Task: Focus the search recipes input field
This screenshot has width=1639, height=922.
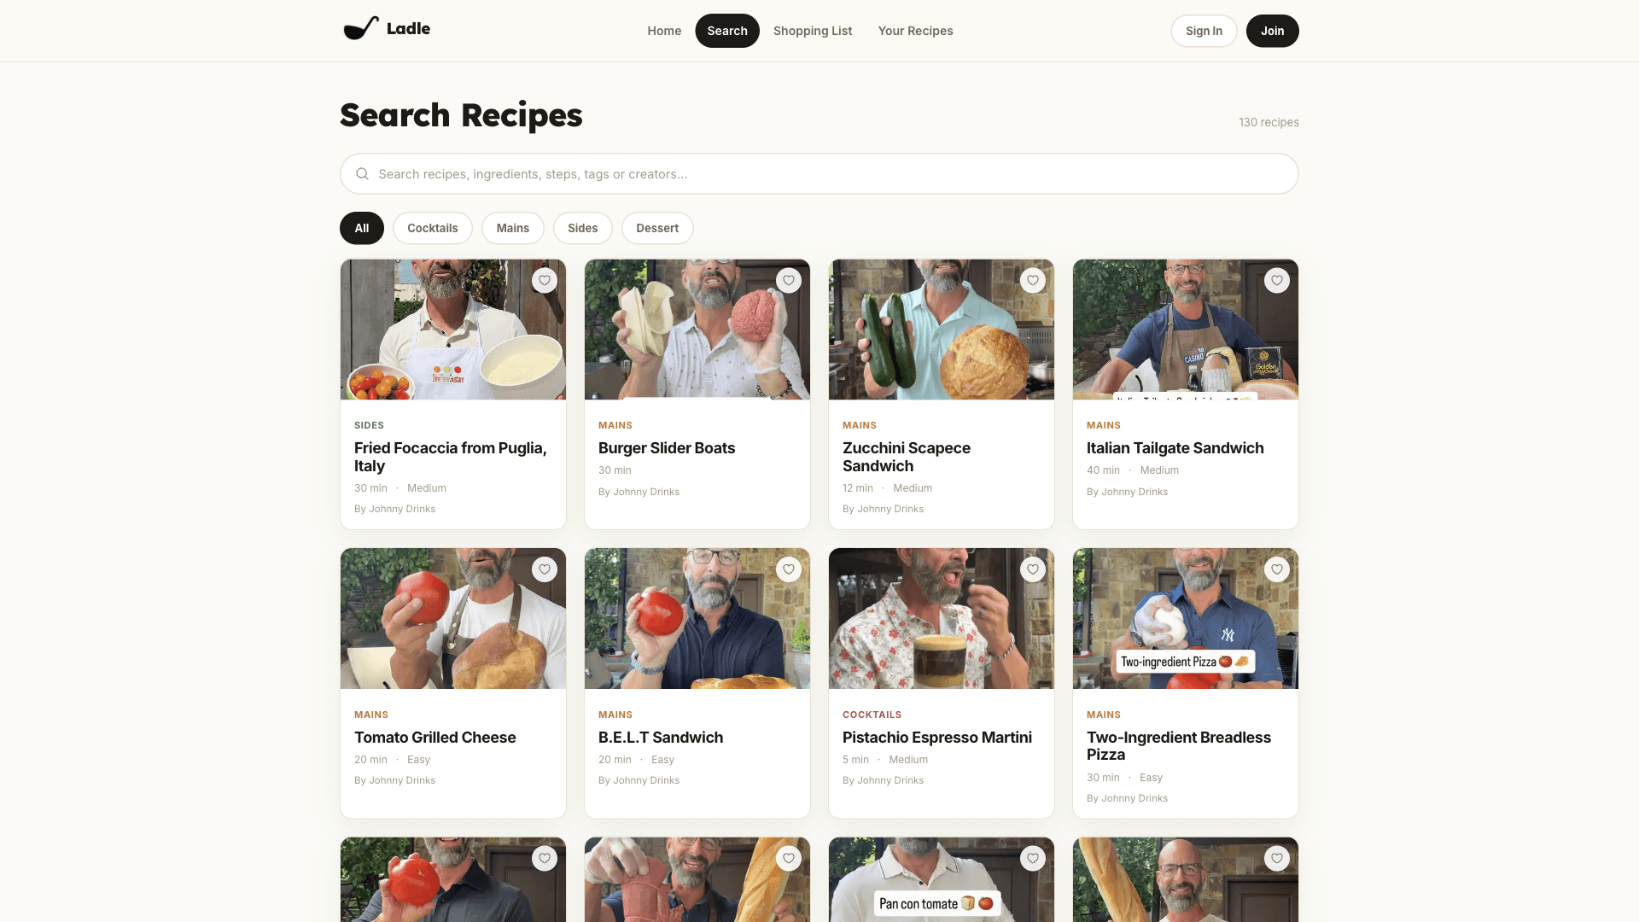Action: click(819, 174)
